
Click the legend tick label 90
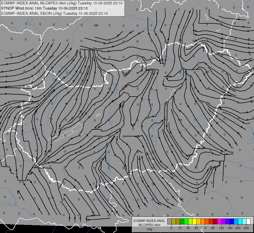point(213,228)
